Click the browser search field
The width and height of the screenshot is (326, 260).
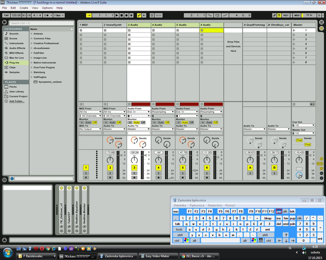tap(42, 23)
